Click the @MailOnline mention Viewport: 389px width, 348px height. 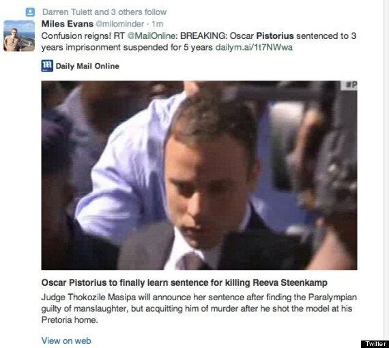[x=152, y=35]
